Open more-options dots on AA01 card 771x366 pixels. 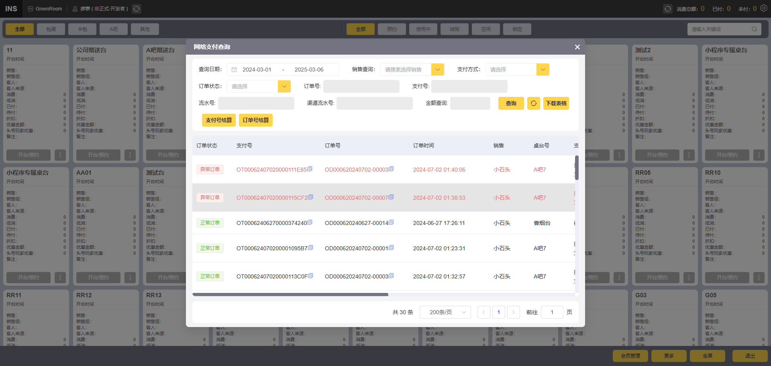click(130, 278)
